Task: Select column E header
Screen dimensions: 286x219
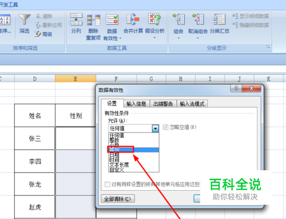Action: (76, 79)
